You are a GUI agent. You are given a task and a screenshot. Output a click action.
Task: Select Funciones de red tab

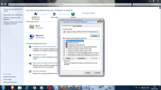tap(66, 26)
